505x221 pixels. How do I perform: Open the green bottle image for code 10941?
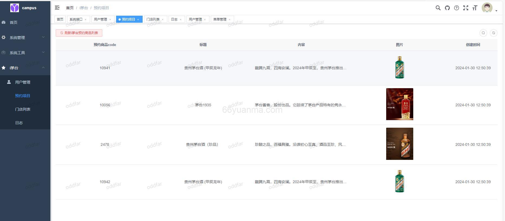[x=399, y=68]
